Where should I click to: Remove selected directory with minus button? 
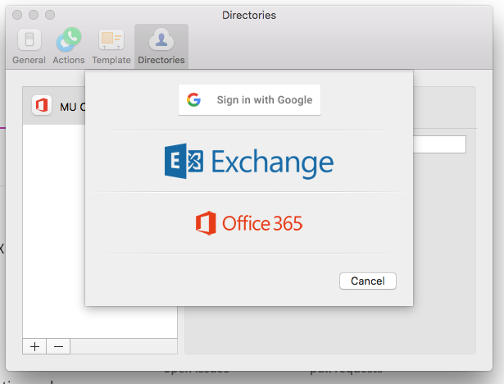(x=58, y=346)
